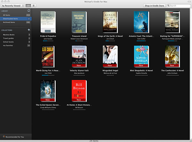Select Downloaded Items in sidebar
This screenshot has height=142, width=192.
[x=11, y=19]
